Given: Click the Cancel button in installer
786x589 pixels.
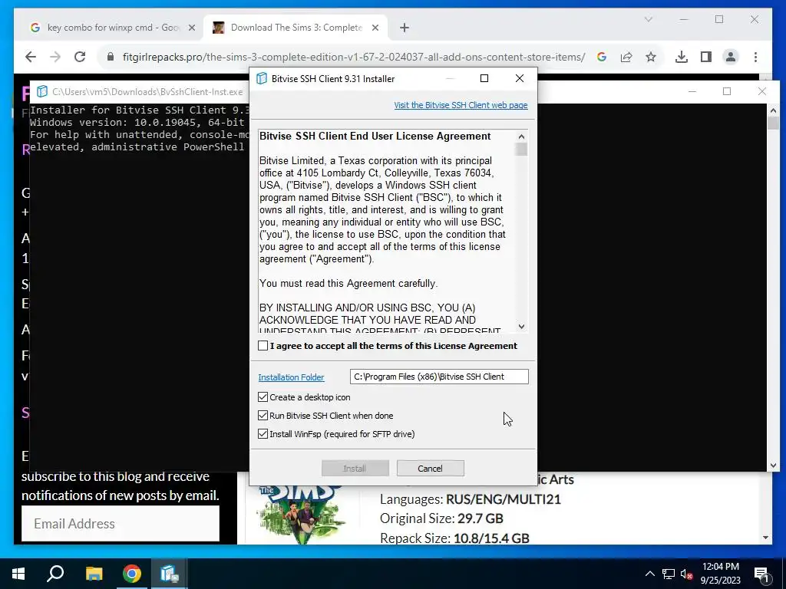Looking at the screenshot, I should click(430, 469).
